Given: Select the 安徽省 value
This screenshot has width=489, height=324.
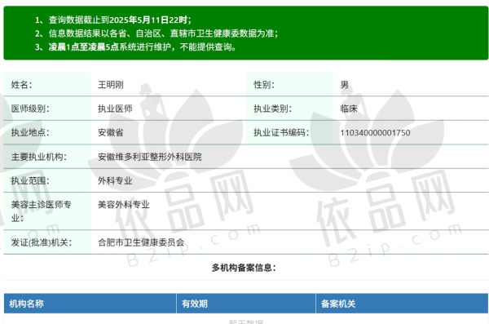Looking at the screenshot, I should [111, 132].
